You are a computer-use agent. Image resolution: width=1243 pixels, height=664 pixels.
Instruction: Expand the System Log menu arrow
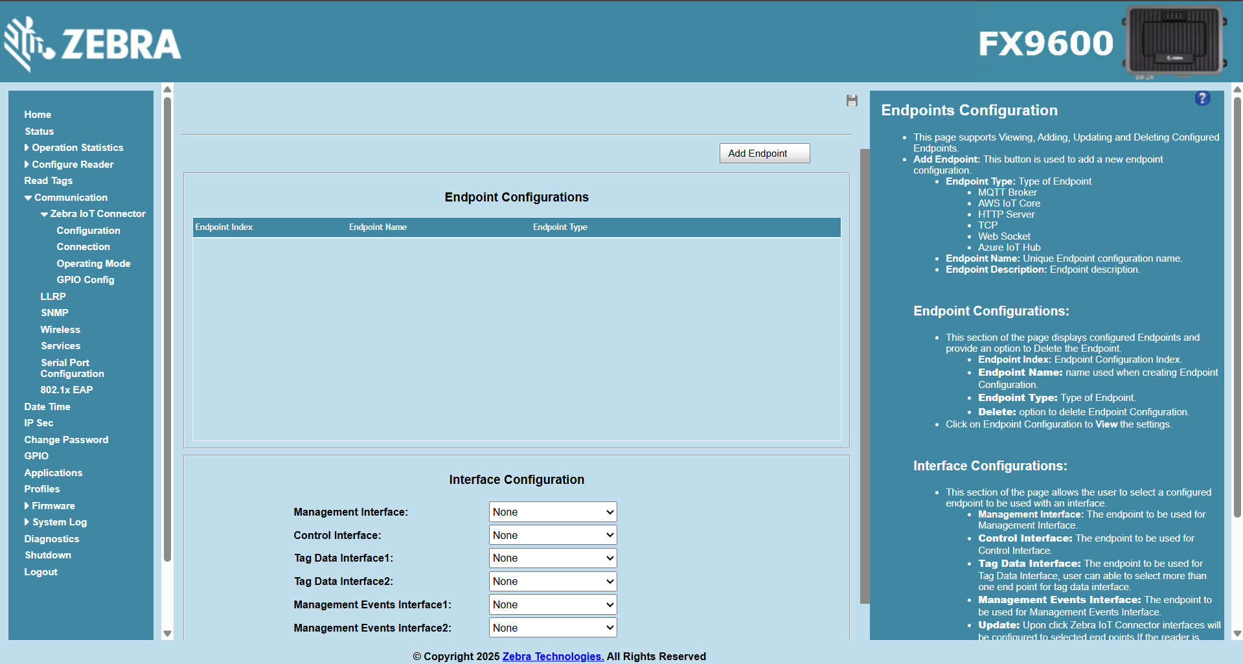27,522
